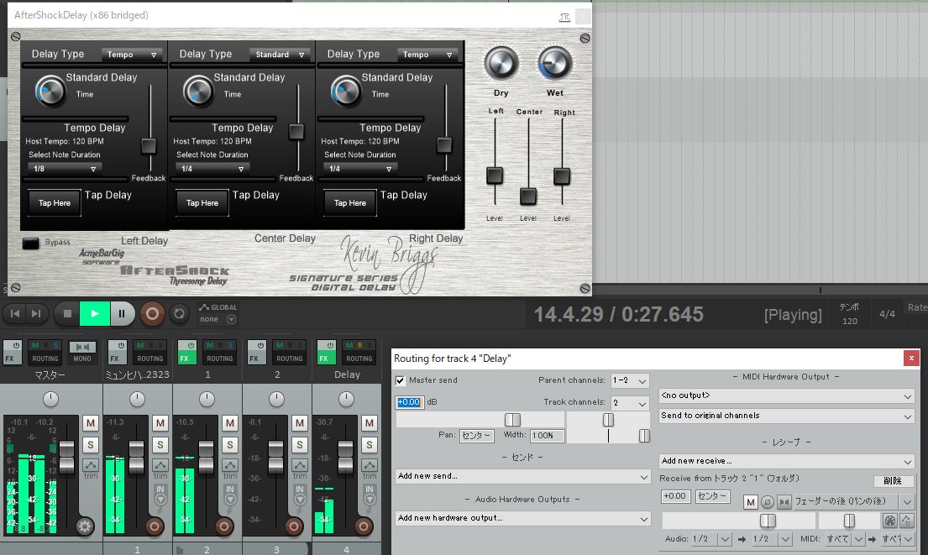Click the +0.00 dB volume field
The height and width of the screenshot is (555, 928).
point(409,402)
